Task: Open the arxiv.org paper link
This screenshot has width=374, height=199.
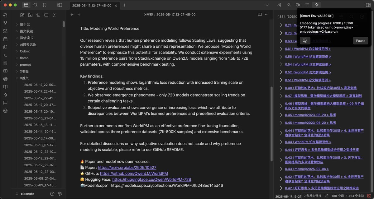Action: coord(127,167)
